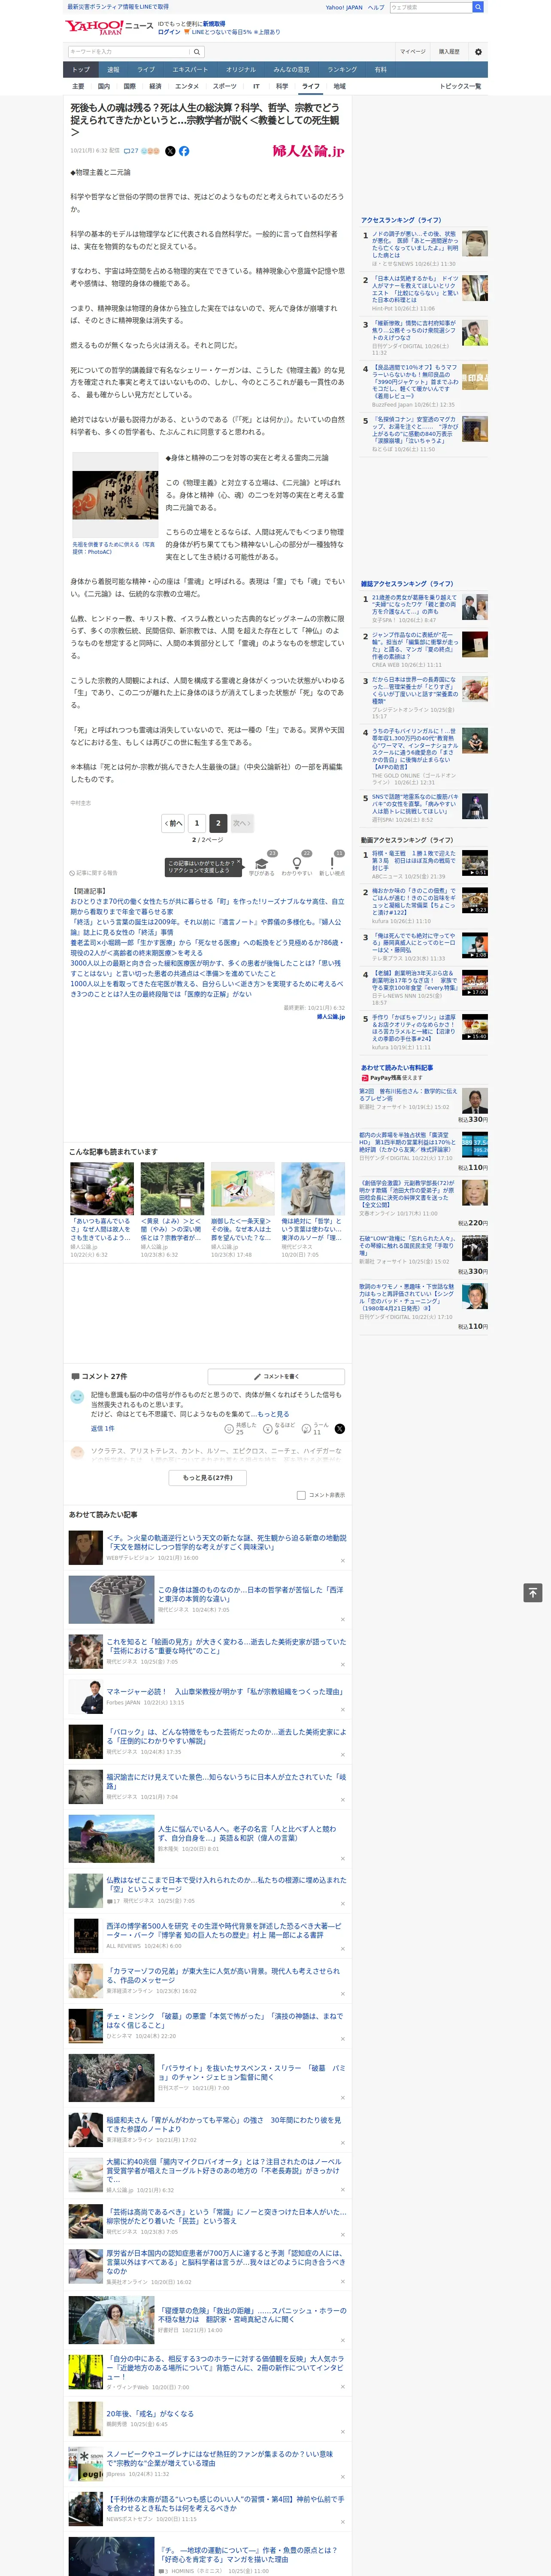Viewport: 551px width, 2576px height.
Task: Click the ヘルプ link in header
Action: click(x=376, y=7)
